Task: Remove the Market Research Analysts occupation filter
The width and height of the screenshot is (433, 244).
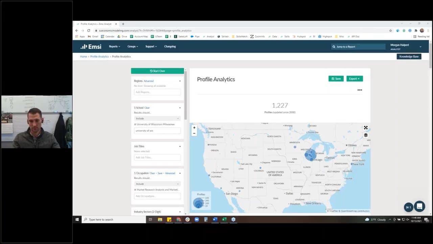Action: coord(135,190)
